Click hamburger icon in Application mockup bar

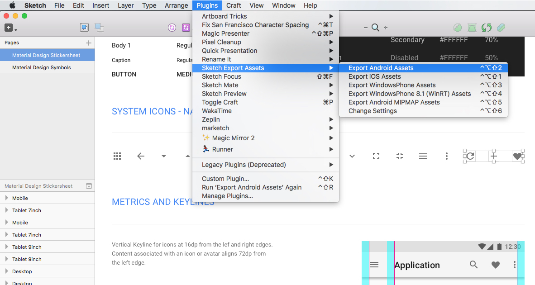pos(374,265)
